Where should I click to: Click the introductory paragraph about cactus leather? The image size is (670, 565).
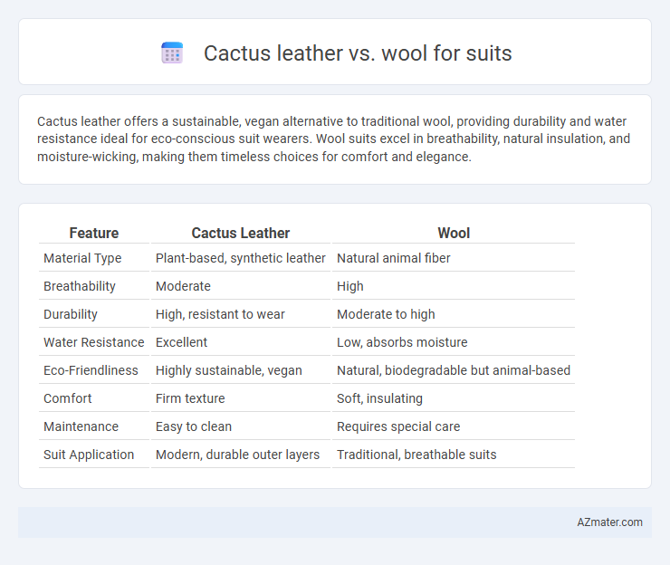334,139
